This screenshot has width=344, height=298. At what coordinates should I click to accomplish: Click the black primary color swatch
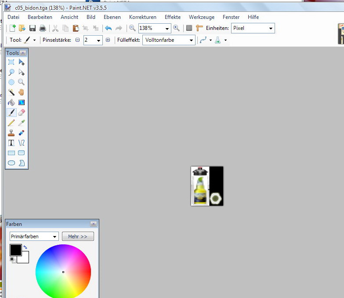click(x=15, y=250)
